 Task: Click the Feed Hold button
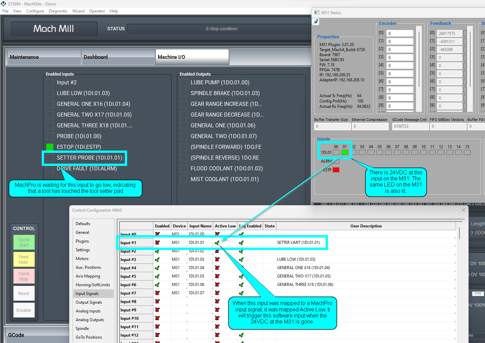(24, 259)
